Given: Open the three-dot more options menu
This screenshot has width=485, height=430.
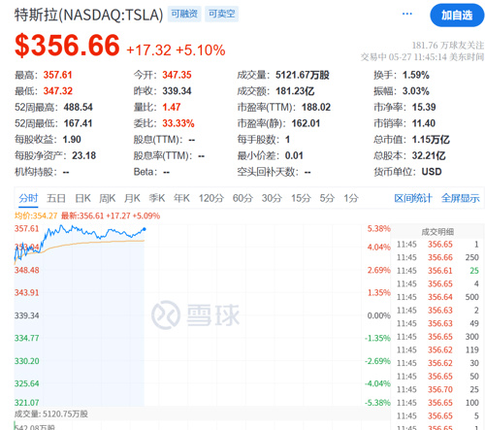Looking at the screenshot, I should click(x=406, y=14).
